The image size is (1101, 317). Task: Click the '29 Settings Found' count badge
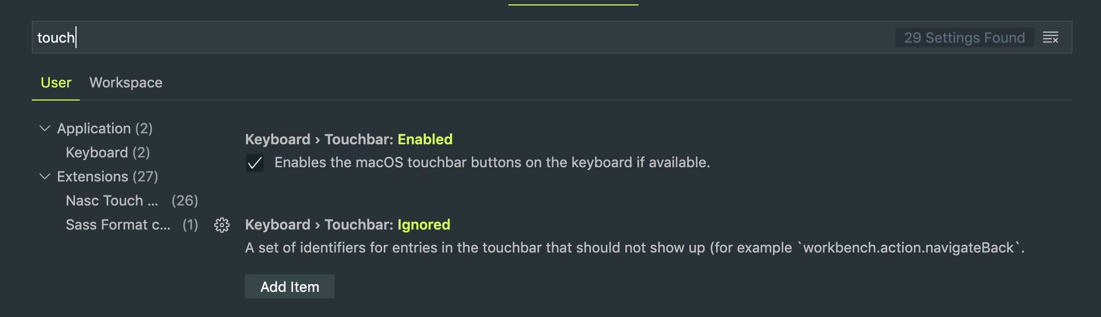(x=964, y=38)
